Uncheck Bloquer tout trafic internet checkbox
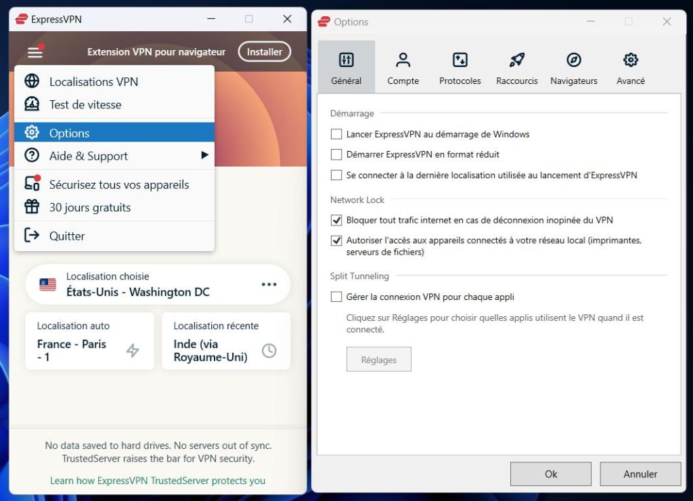The height and width of the screenshot is (501, 693). point(336,220)
